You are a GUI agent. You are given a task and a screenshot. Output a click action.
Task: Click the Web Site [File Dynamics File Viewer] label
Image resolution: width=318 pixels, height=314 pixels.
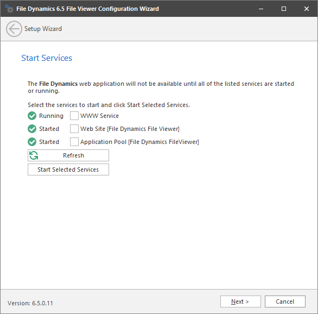(x=130, y=129)
